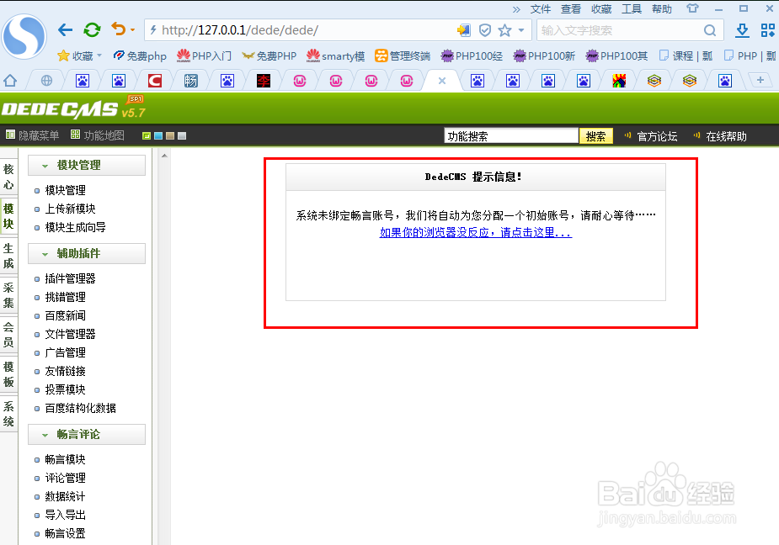Choose the tan skin color swatch
This screenshot has width=779, height=545.
[170, 136]
